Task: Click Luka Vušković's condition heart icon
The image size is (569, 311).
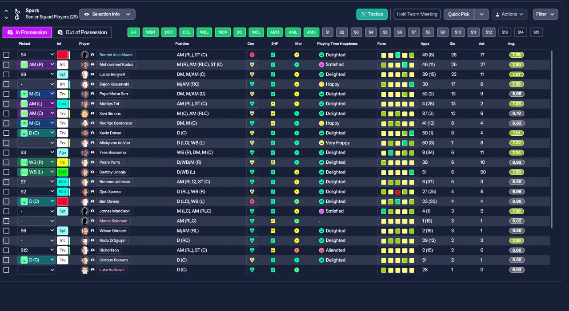Action: [252, 270]
